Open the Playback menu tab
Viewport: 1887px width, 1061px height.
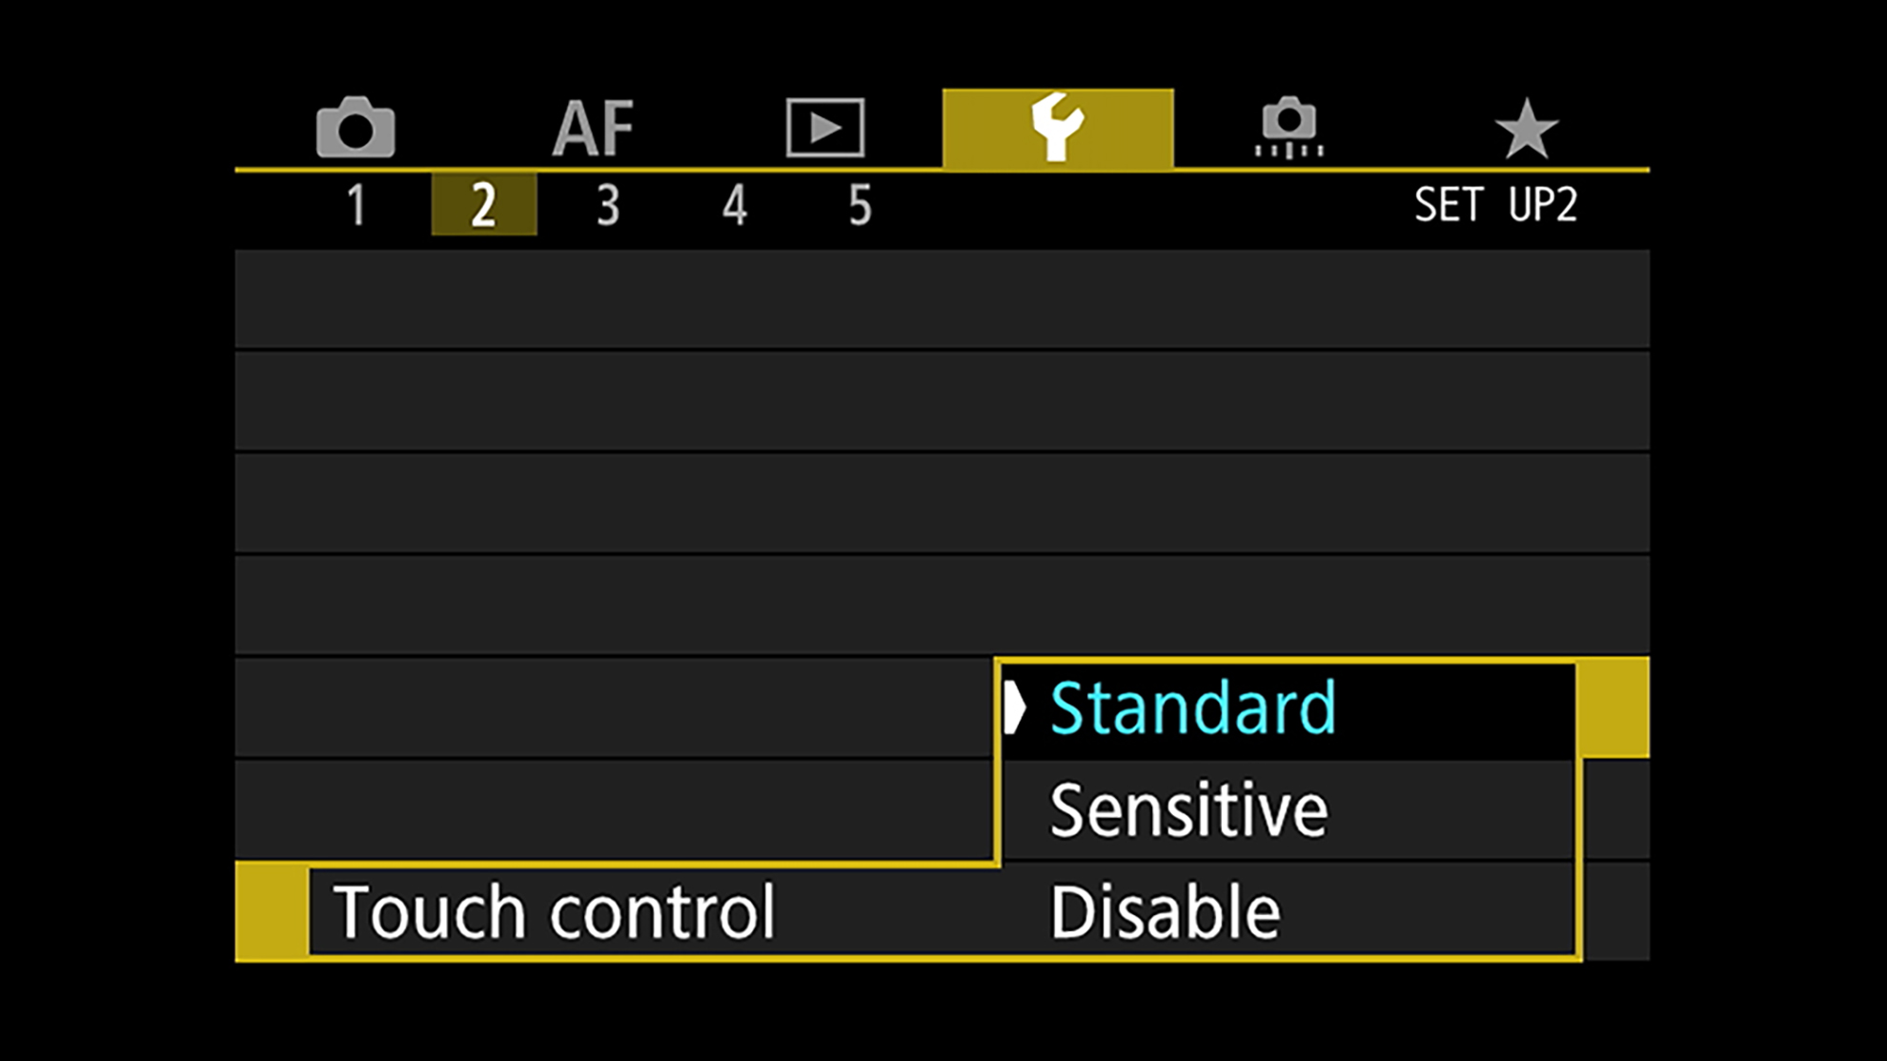pos(825,127)
